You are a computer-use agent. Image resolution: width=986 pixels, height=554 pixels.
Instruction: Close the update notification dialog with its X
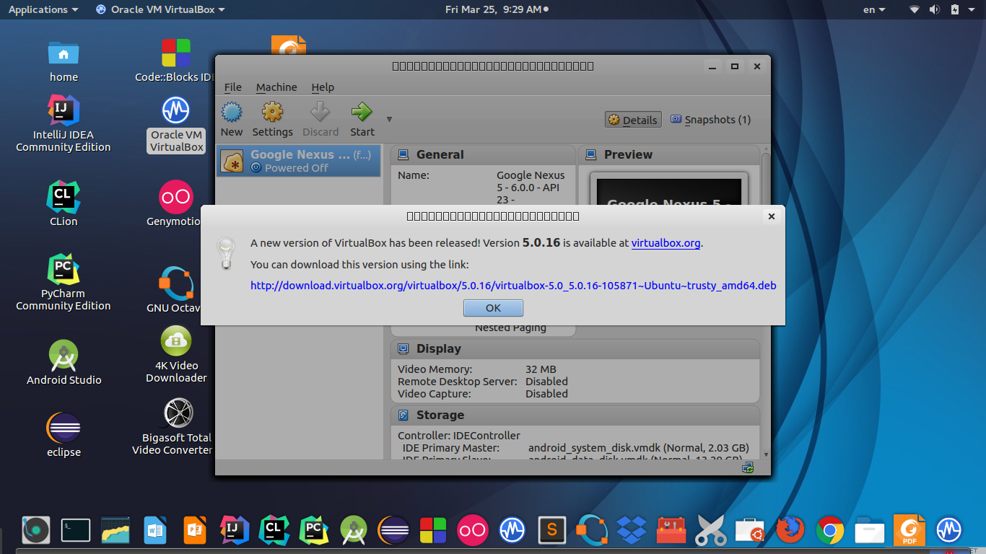(771, 216)
